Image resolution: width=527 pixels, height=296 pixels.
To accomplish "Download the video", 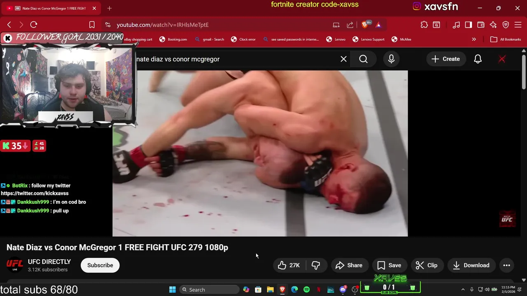I will click(x=471, y=265).
